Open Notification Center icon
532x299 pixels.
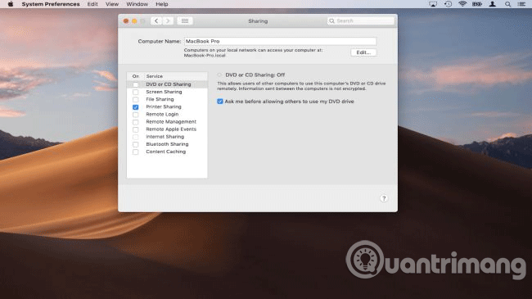point(521,4)
